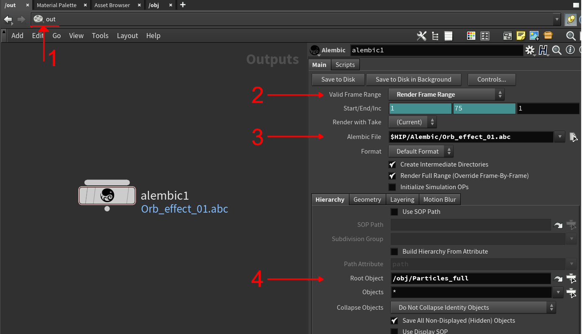Expand the Collapse Objects dropdown
Image resolution: width=582 pixels, height=334 pixels.
473,308
